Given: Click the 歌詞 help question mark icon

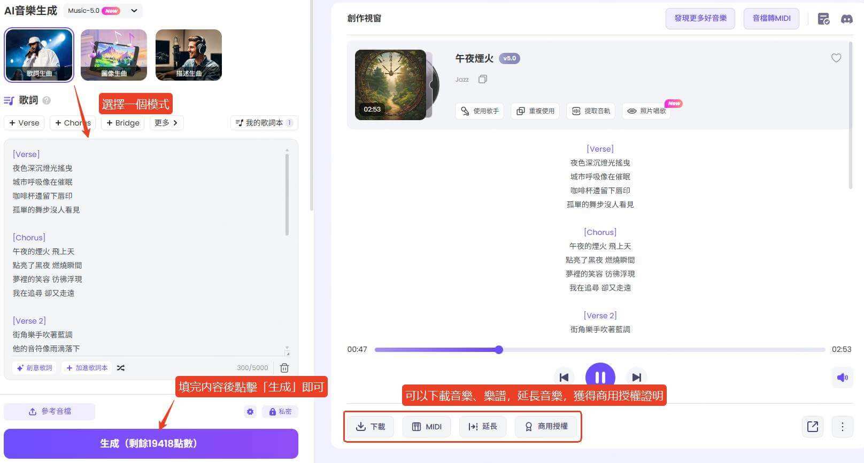Looking at the screenshot, I should [47, 100].
